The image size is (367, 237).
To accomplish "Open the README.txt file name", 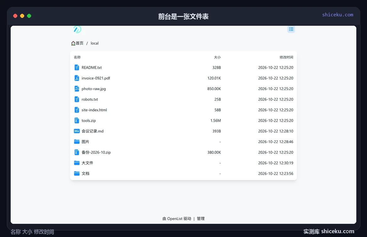I will click(x=92, y=67).
